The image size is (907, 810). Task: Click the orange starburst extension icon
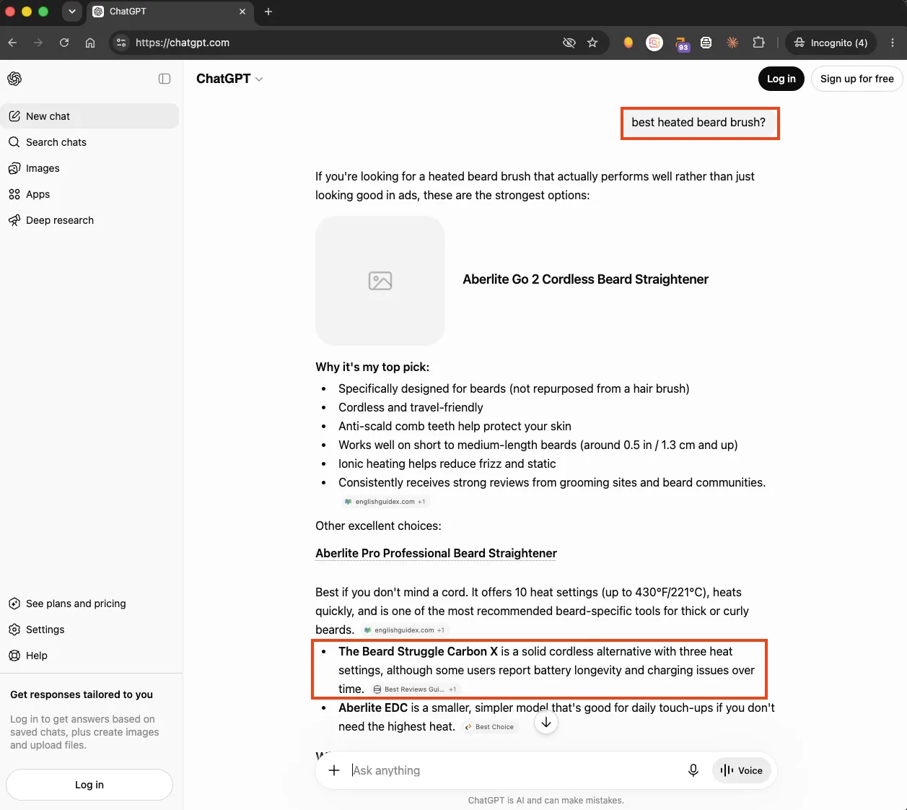pos(732,43)
